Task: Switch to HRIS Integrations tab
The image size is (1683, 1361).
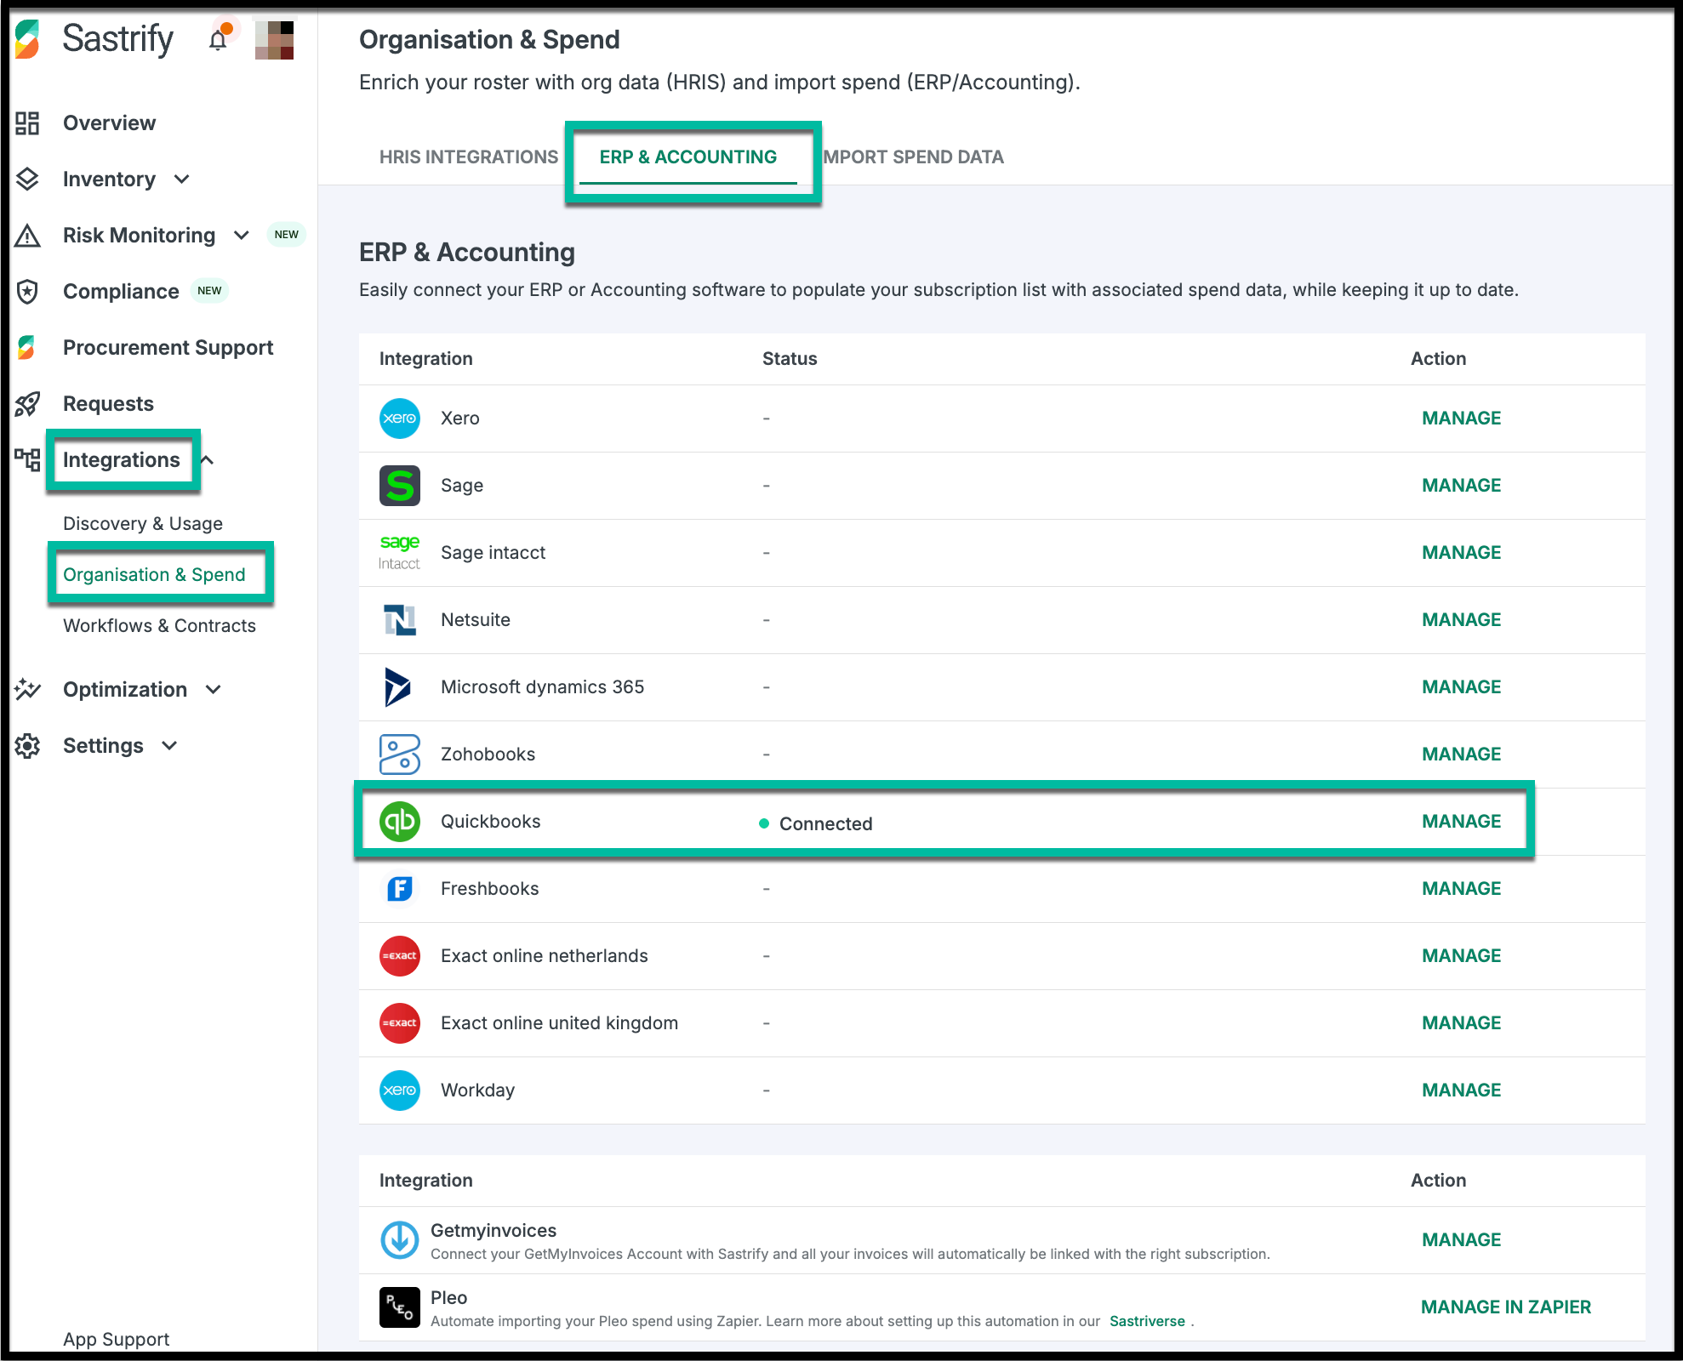Action: 469,157
